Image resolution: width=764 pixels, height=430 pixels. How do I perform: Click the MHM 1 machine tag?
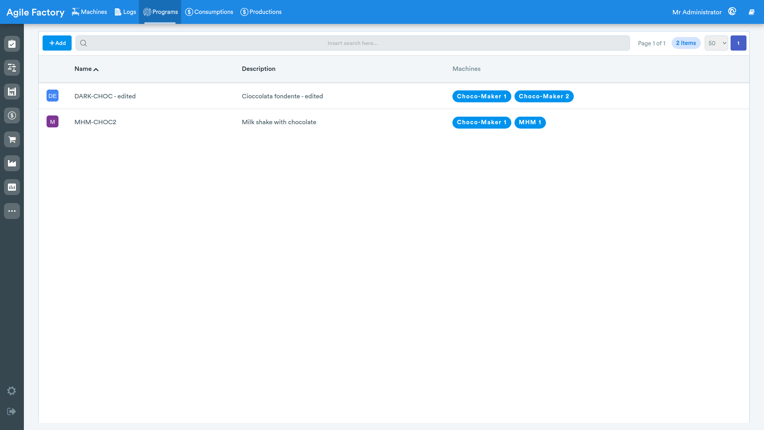(x=530, y=122)
